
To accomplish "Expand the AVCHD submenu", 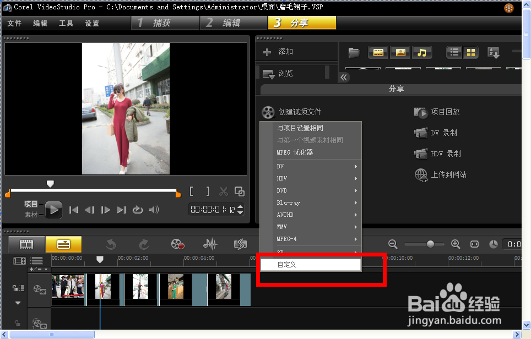I will 311,215.
